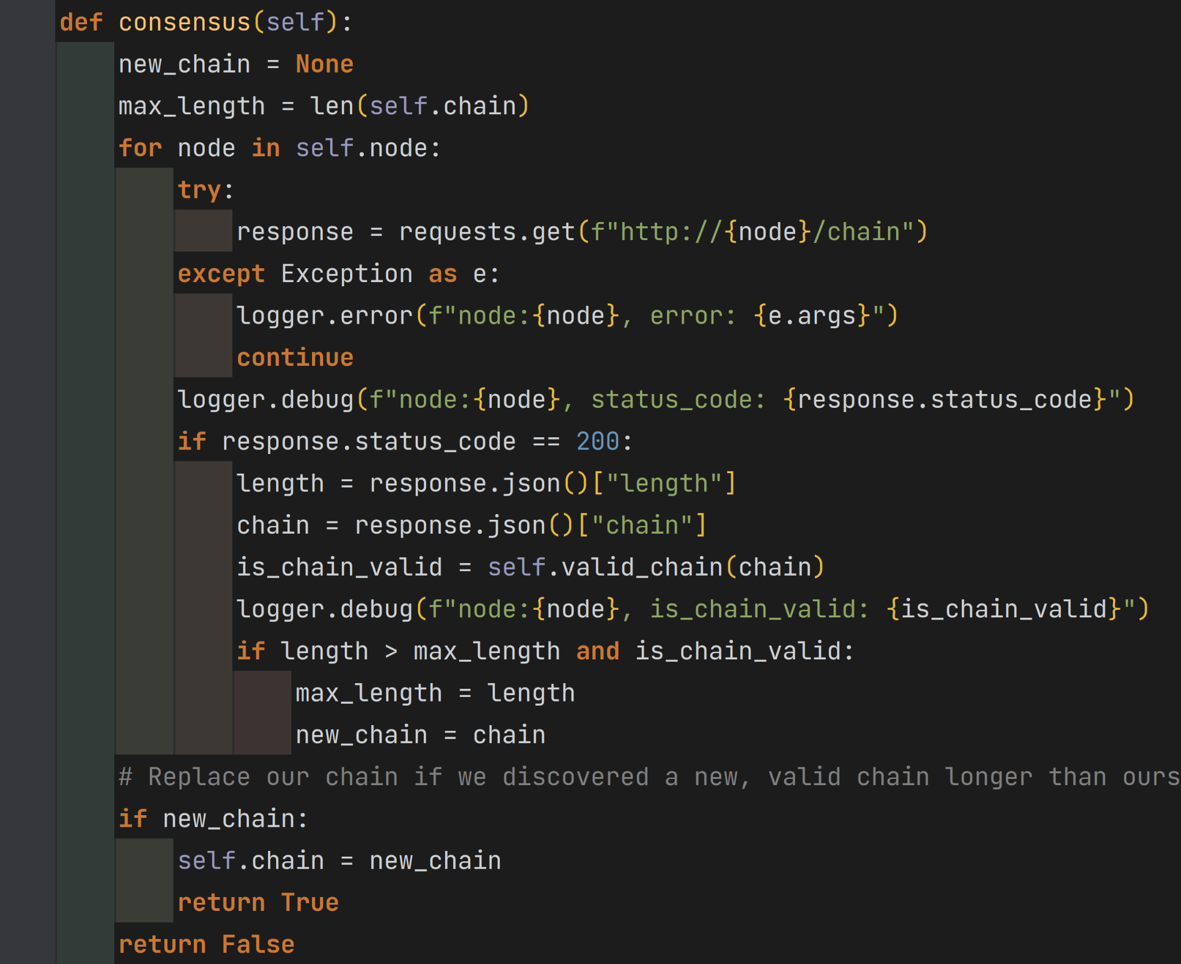Click 'return False' statement
This screenshot has width=1181, height=964.
(x=206, y=945)
